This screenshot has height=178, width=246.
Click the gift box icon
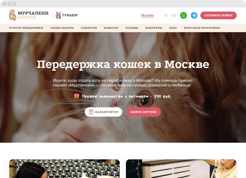click(77, 96)
